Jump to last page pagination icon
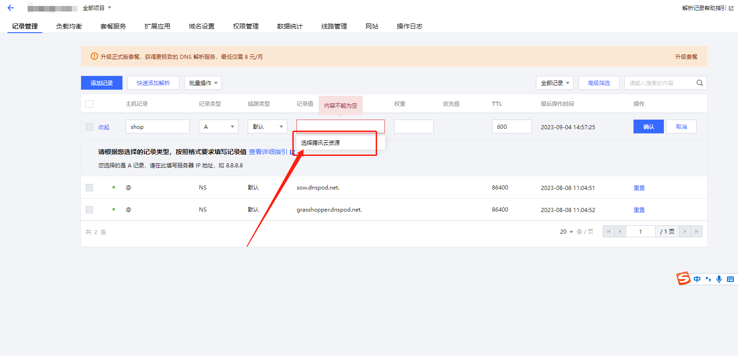Image resolution: width=738 pixels, height=356 pixels. click(697, 231)
